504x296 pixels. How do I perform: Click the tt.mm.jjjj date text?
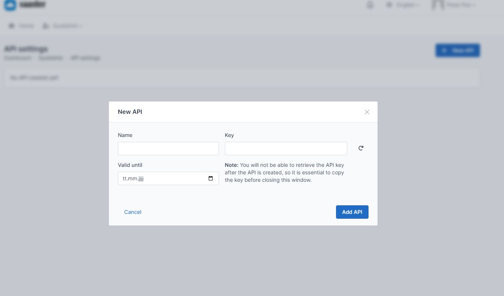tap(133, 178)
